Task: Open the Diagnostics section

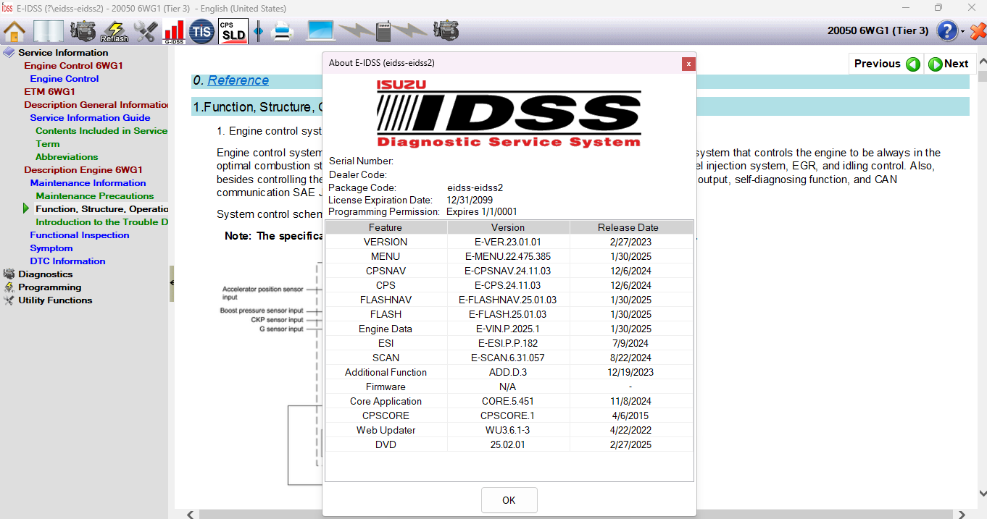Action: tap(46, 274)
